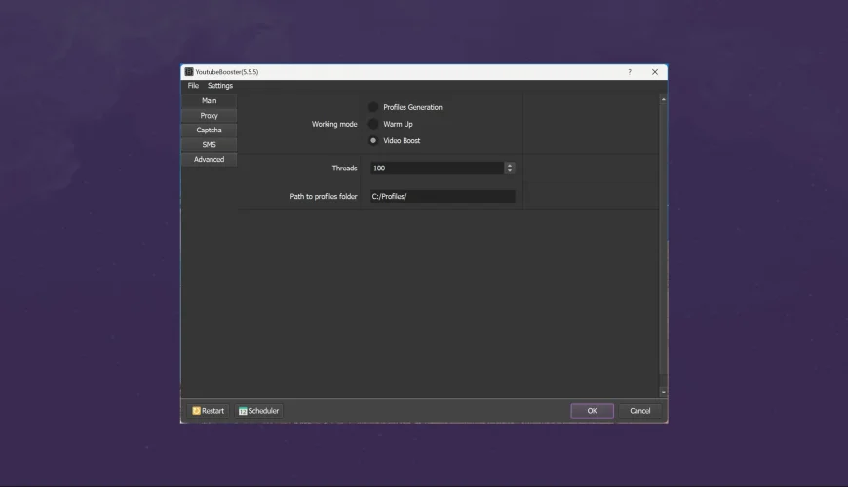Open the Settings menu

pyautogui.click(x=220, y=86)
